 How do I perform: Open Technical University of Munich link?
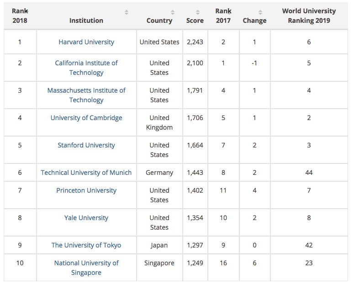pyautogui.click(x=86, y=173)
